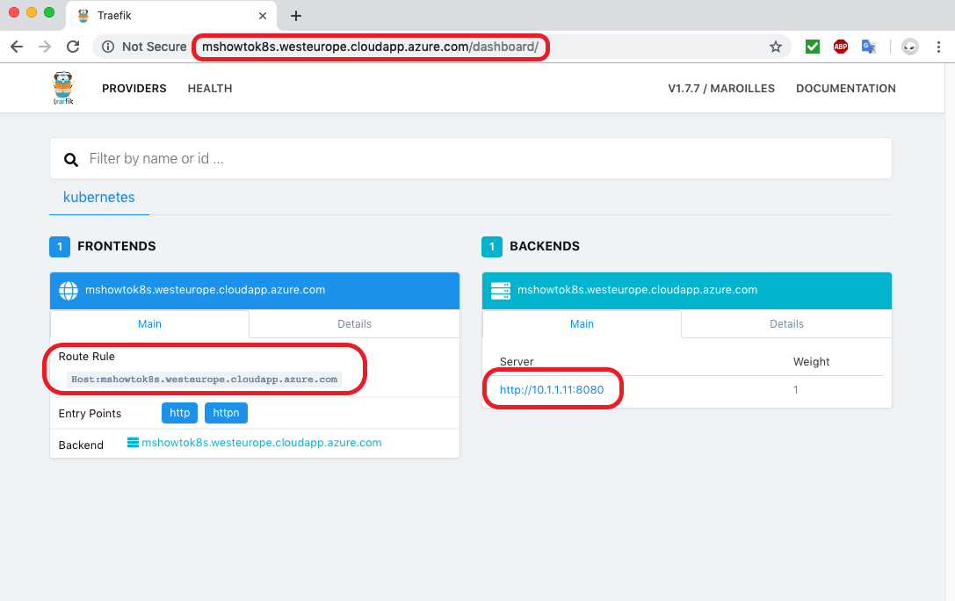Open the ABP Adblock Plus extension
955x601 pixels.
[841, 47]
